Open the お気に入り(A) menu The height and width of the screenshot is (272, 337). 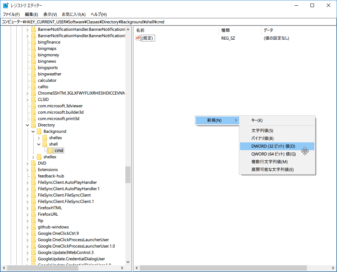click(74, 15)
